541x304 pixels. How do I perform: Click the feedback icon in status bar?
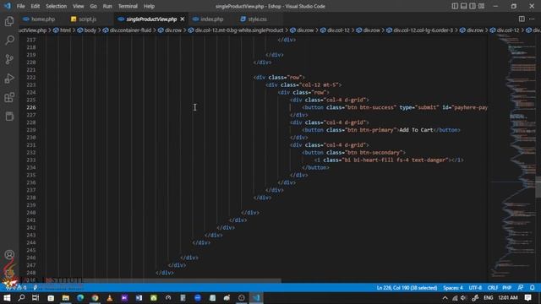click(521, 287)
